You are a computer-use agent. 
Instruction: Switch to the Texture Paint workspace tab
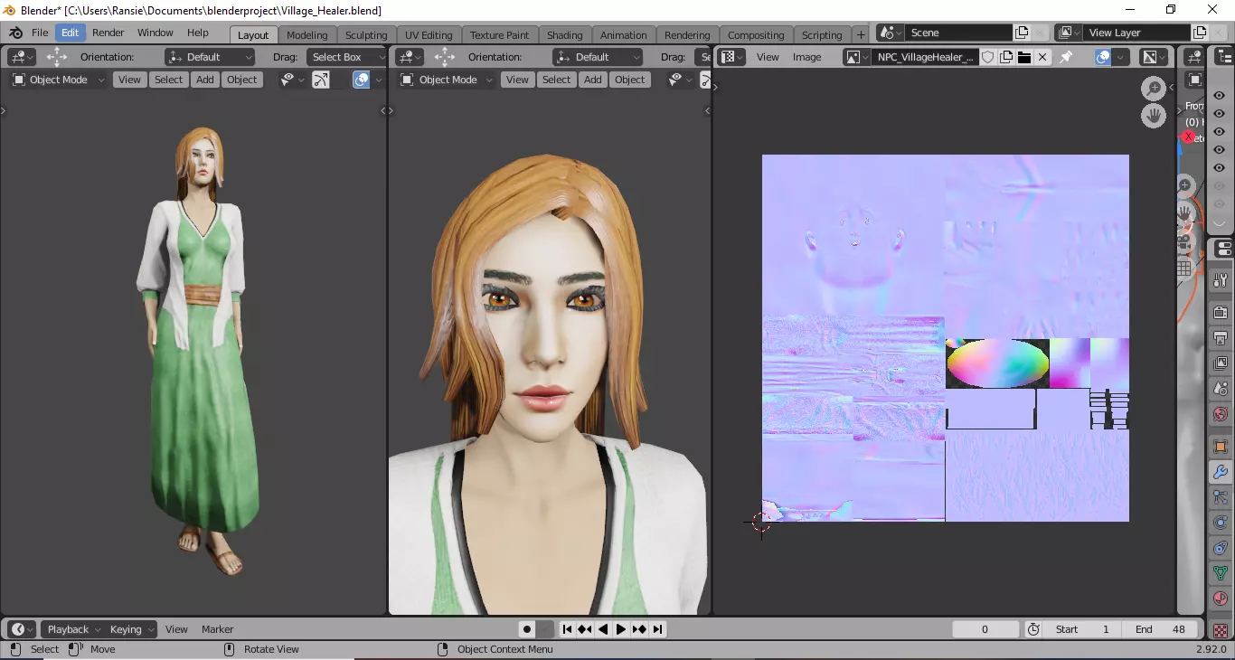point(499,35)
